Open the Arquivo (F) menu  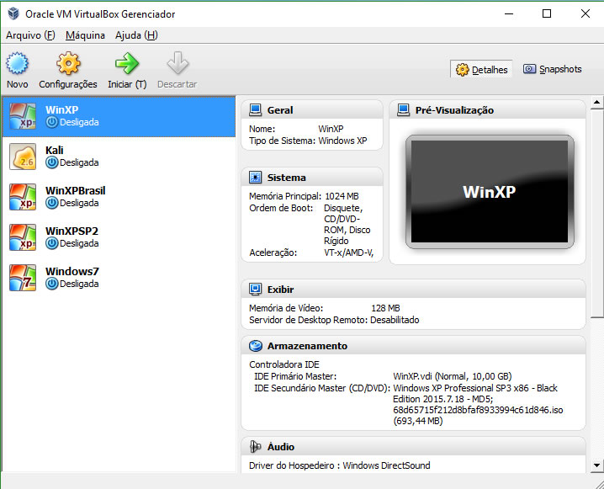[x=30, y=35]
